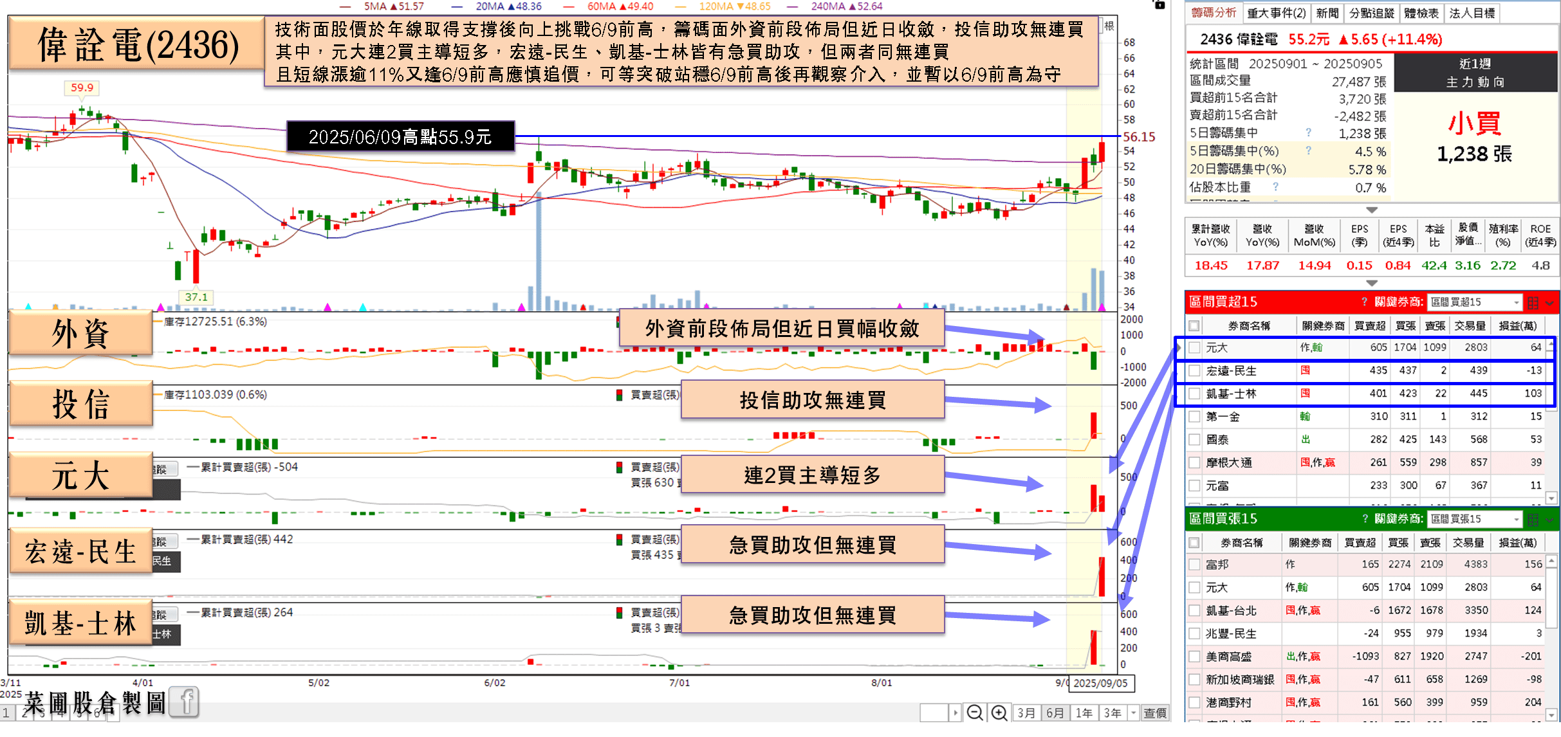Check the 元大 row checkbox in 買超 list
This screenshot has width=1561, height=737.
click(x=1195, y=347)
